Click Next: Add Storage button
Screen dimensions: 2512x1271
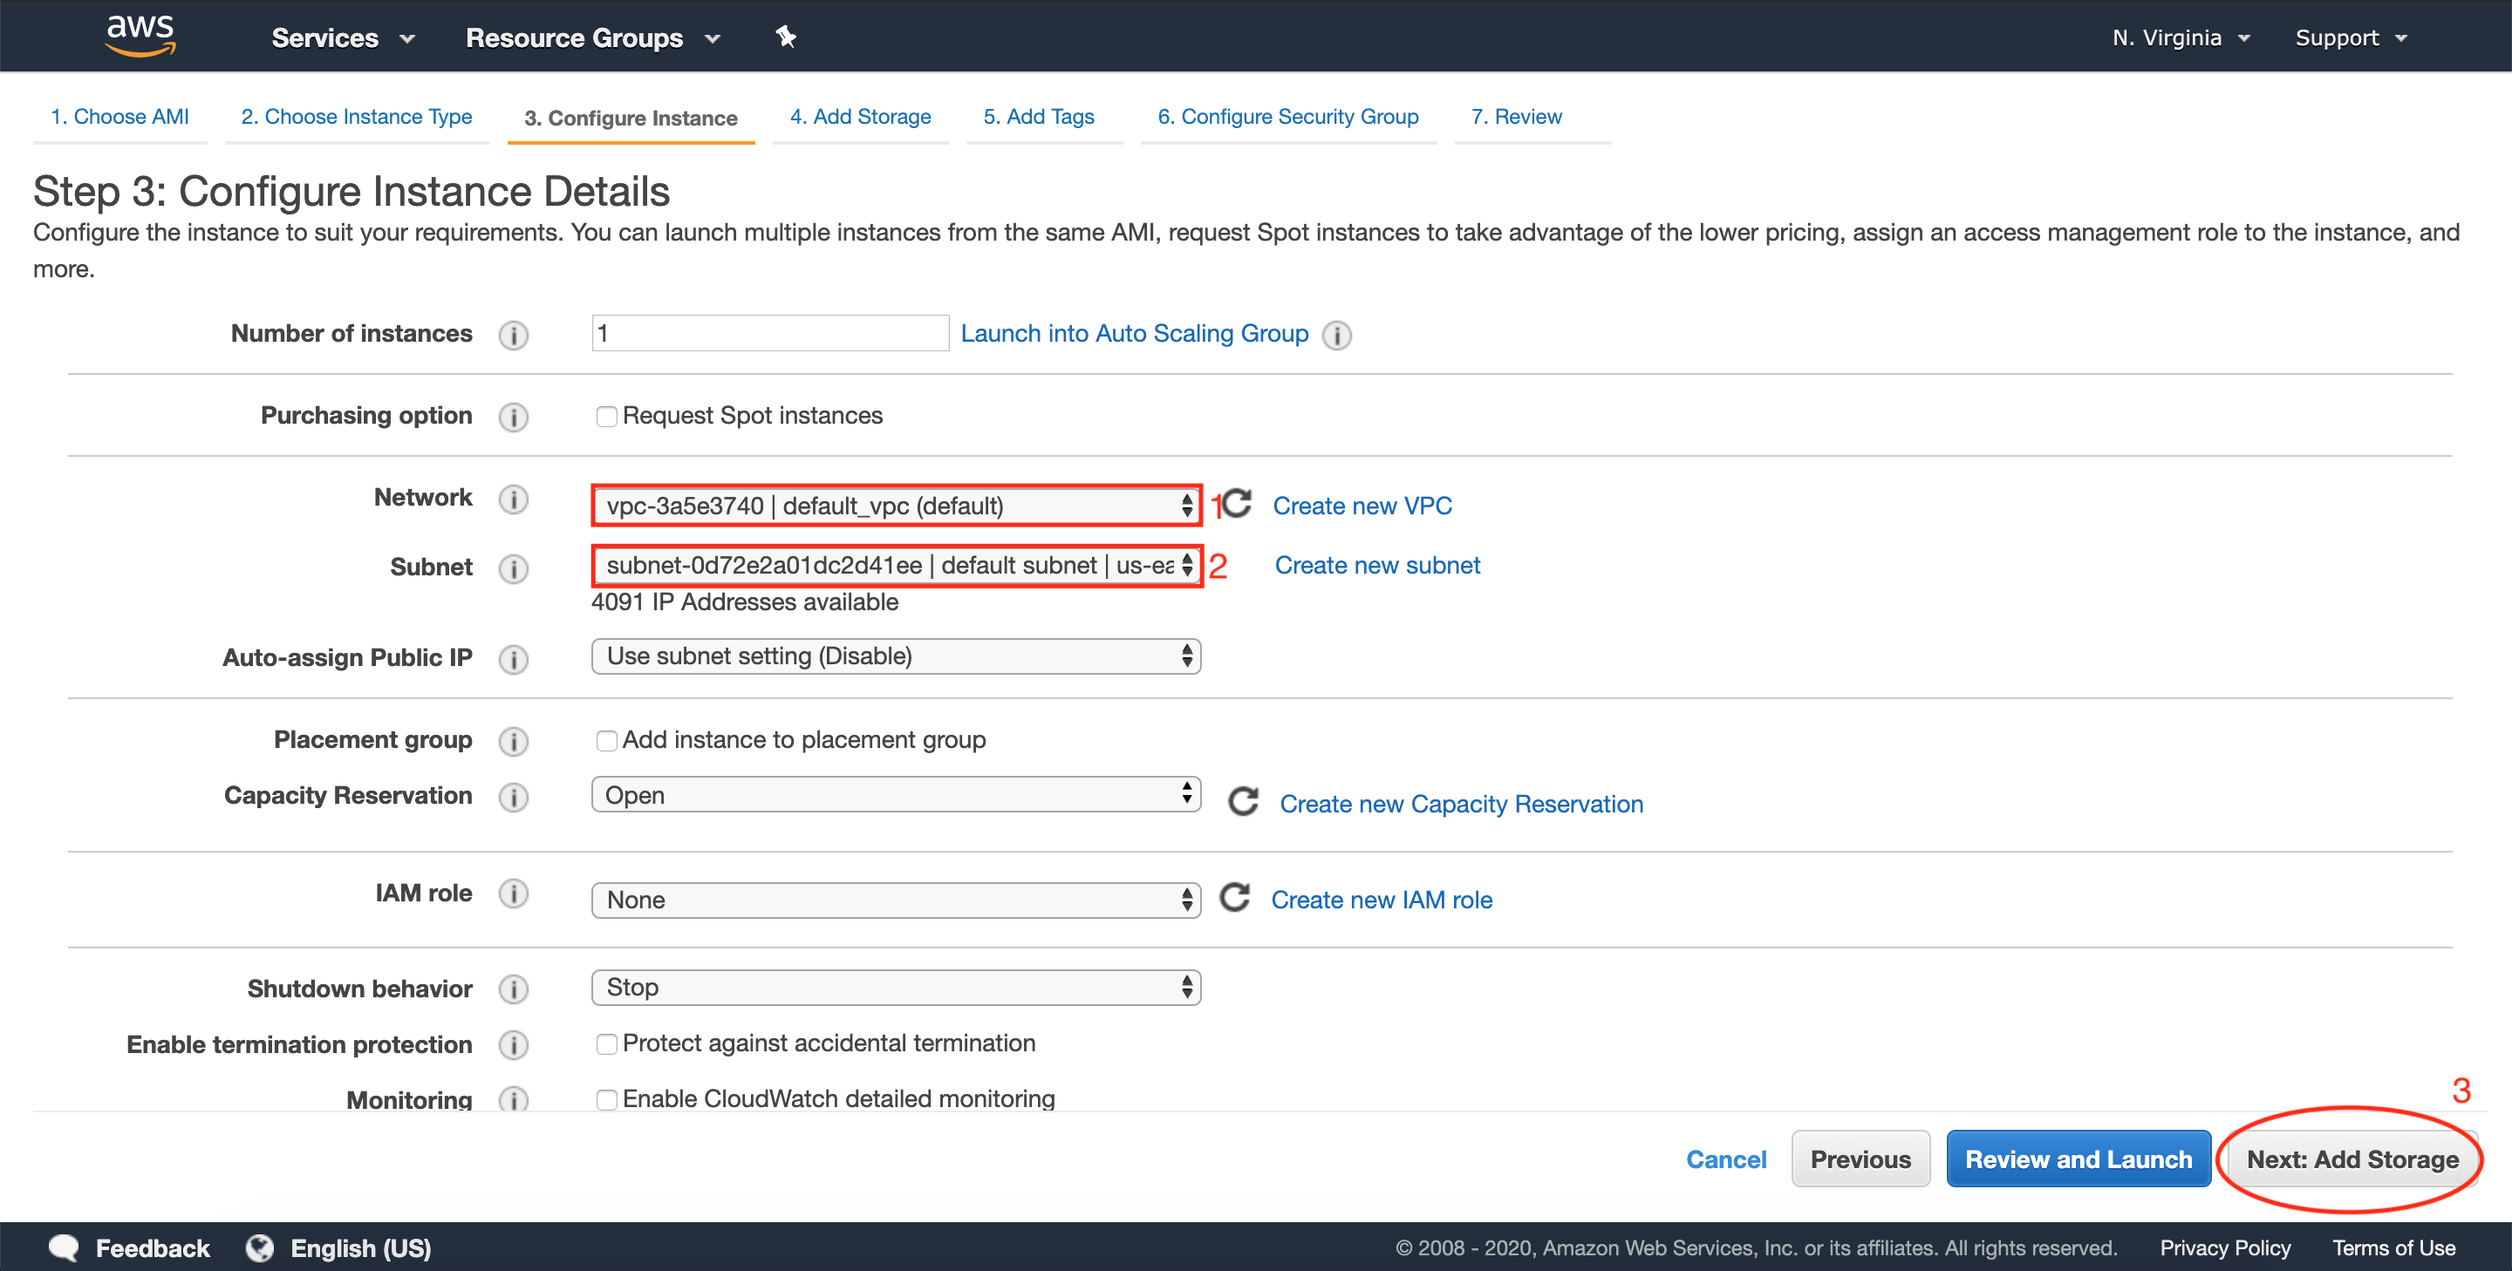coord(2352,1159)
